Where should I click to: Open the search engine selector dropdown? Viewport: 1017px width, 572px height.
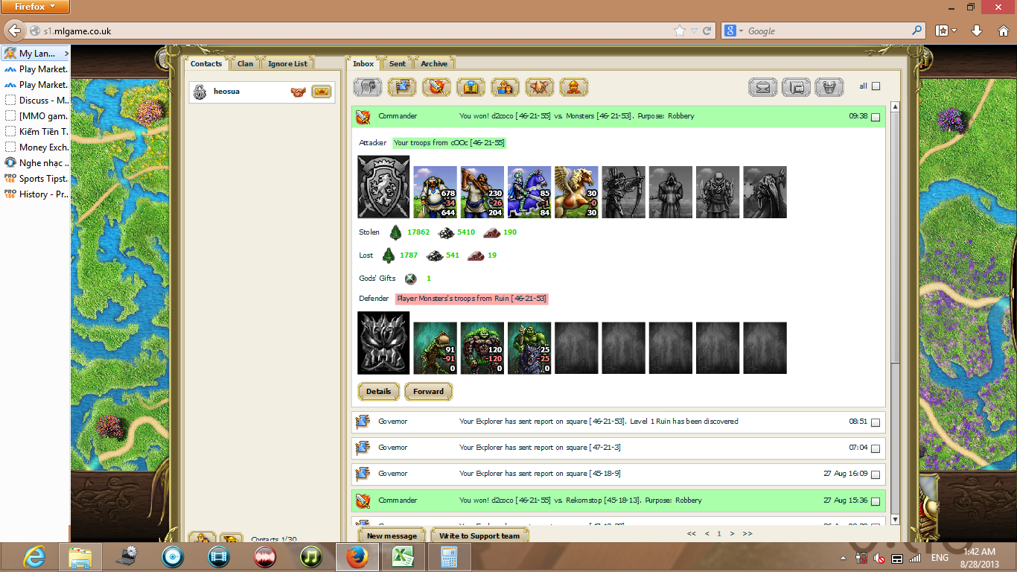(734, 31)
